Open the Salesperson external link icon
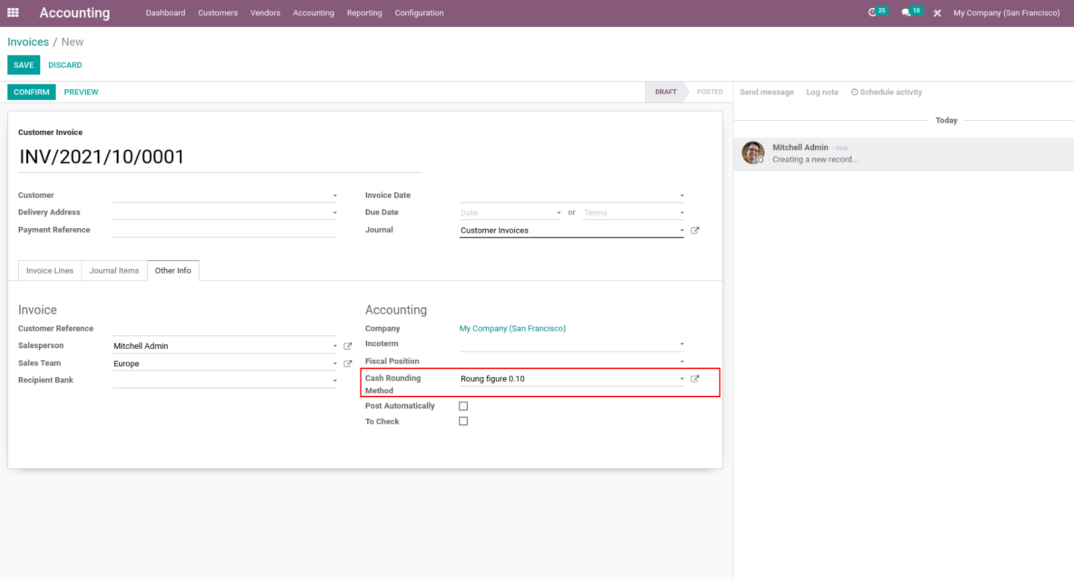Viewport: 1074px width, 579px height. [x=348, y=346]
